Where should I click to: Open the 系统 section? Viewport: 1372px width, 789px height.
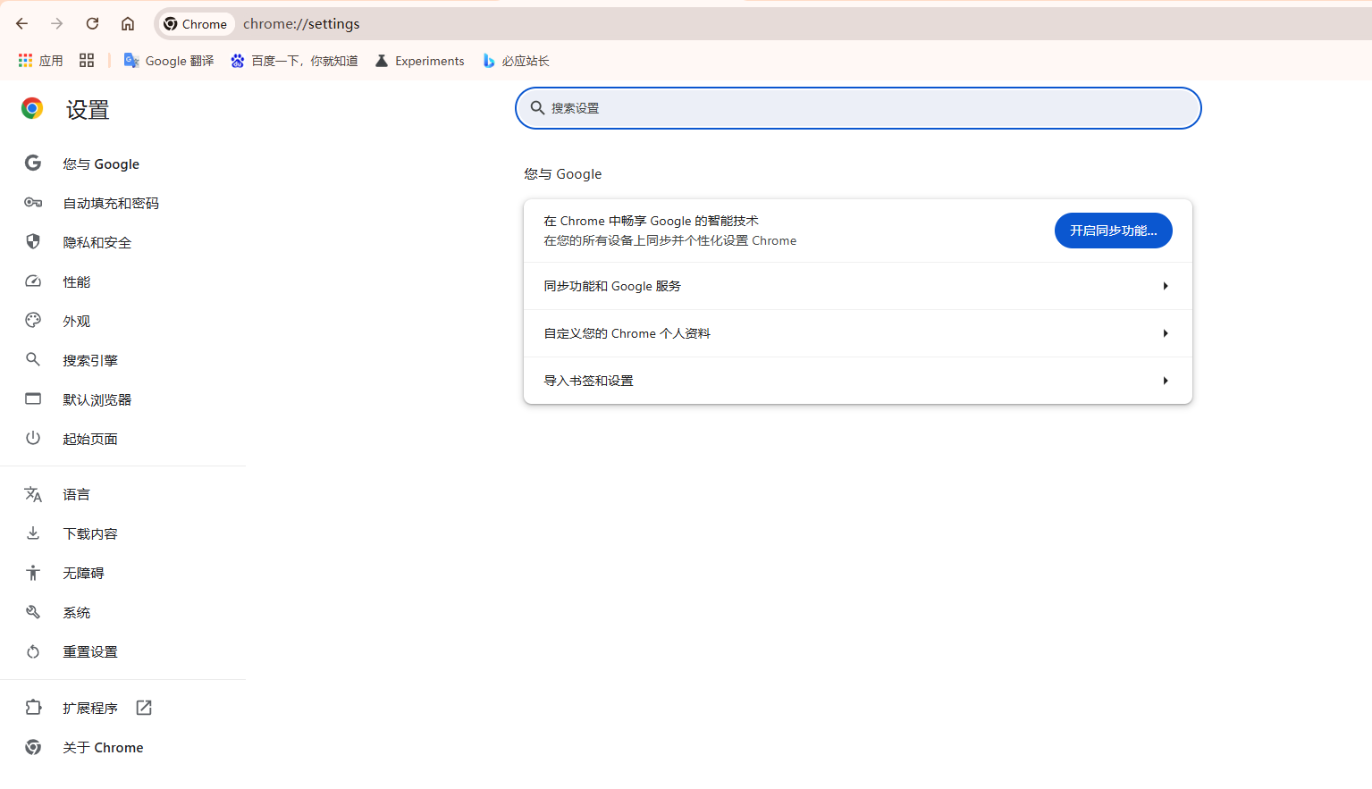[77, 613]
